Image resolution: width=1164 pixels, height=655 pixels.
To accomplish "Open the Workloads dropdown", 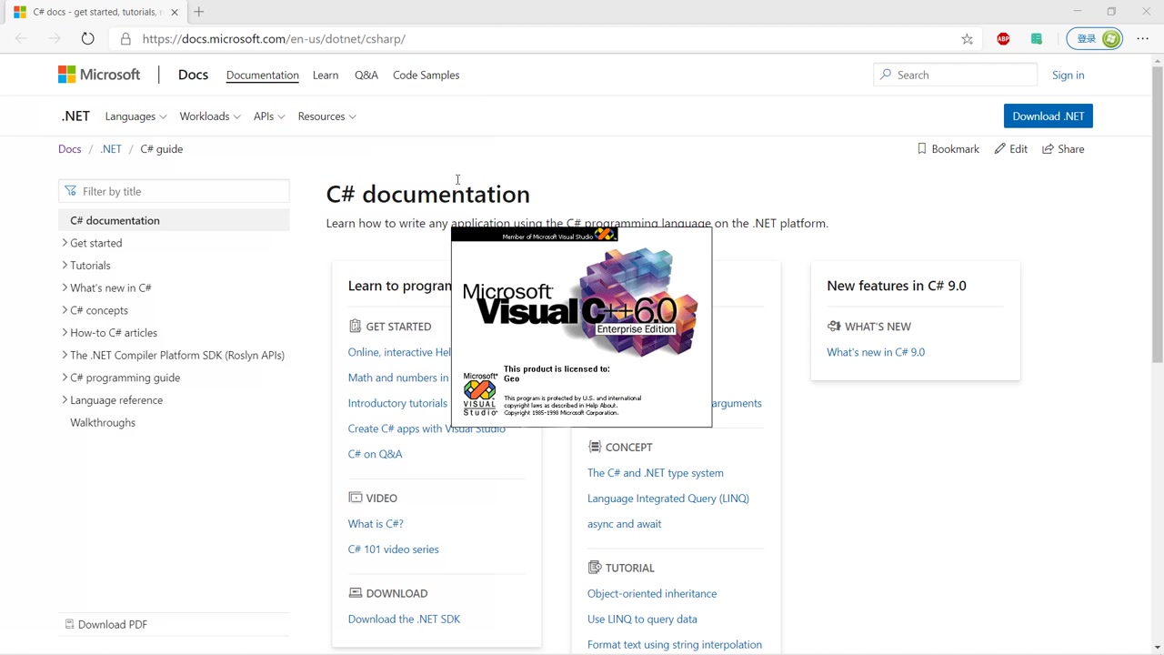I will pos(210,116).
